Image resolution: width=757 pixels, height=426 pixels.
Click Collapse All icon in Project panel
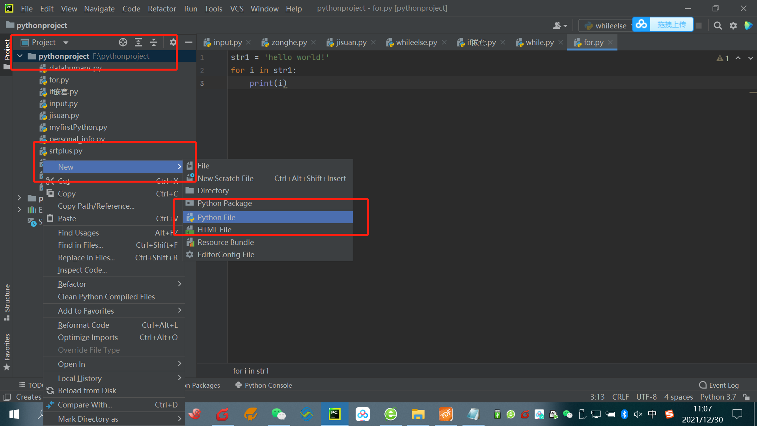(x=154, y=42)
